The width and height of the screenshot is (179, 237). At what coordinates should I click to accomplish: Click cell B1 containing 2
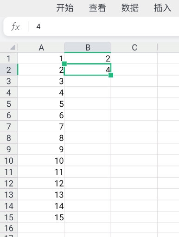[x=88, y=58]
